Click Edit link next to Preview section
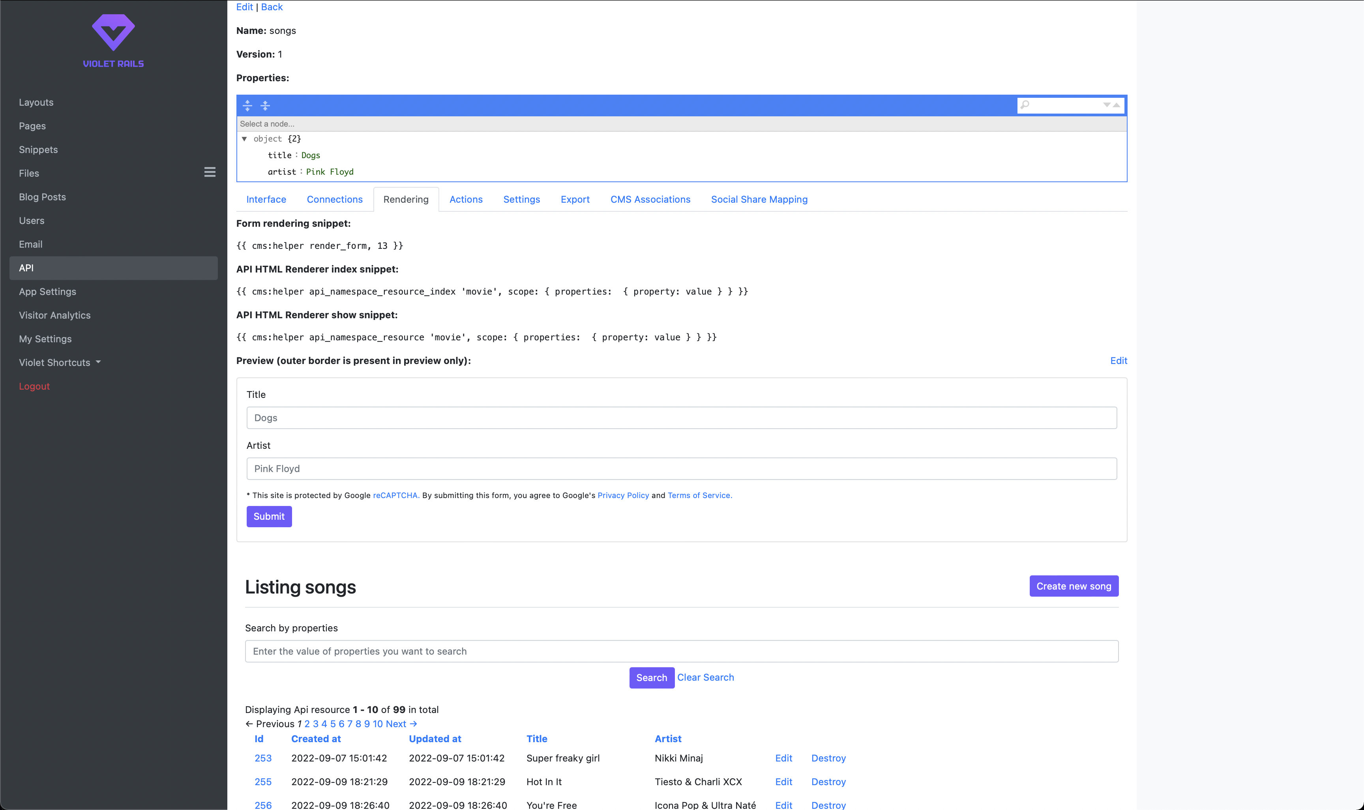The height and width of the screenshot is (810, 1364). pyautogui.click(x=1119, y=361)
